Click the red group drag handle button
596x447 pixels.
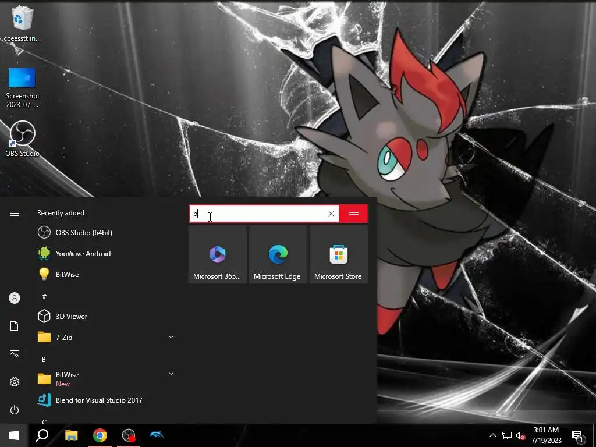tap(353, 214)
